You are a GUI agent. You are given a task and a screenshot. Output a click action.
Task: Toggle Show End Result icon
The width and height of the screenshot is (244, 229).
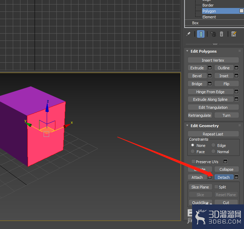201,34
